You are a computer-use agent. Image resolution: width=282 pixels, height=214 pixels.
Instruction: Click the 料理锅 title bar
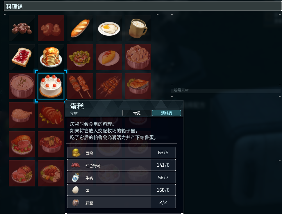pyautogui.click(x=143, y=6)
